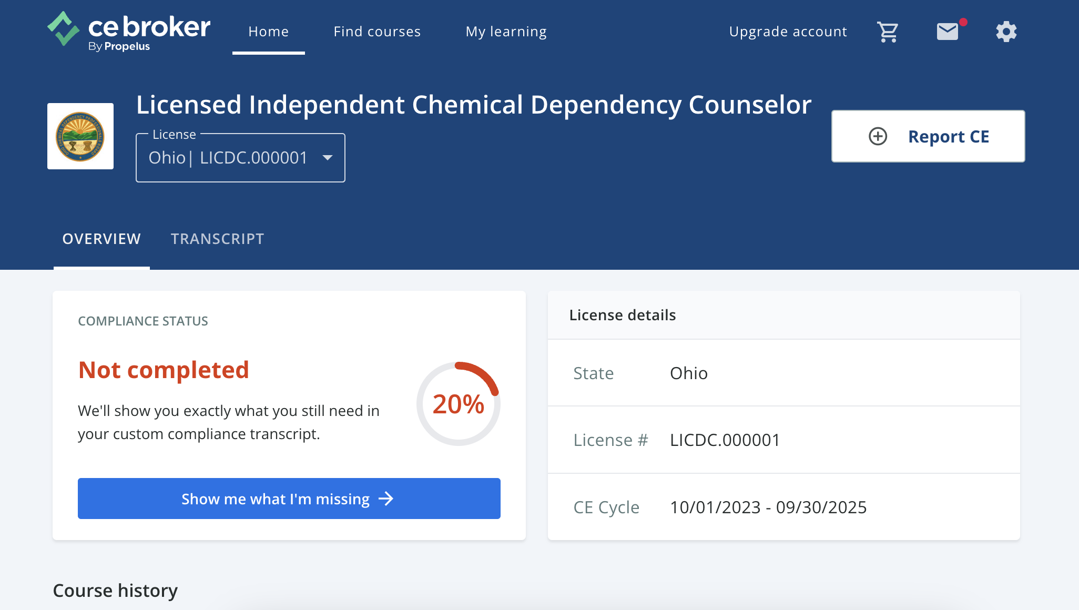Viewport: 1079px width, 610px height.
Task: Open the settings gear icon
Action: point(1006,32)
